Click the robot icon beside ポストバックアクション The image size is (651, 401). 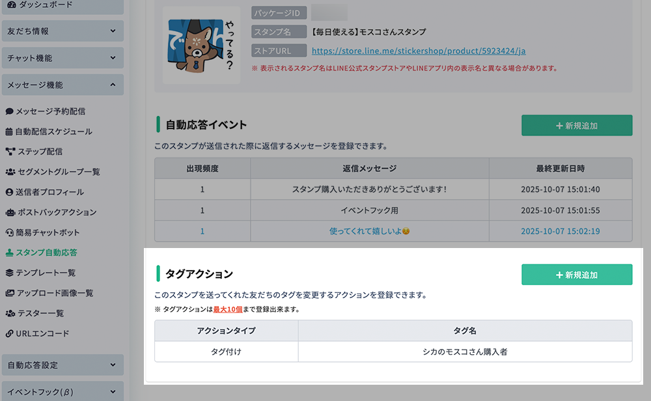click(10, 212)
